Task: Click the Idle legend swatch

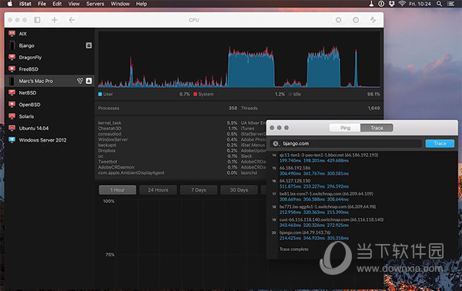Action: 290,94
